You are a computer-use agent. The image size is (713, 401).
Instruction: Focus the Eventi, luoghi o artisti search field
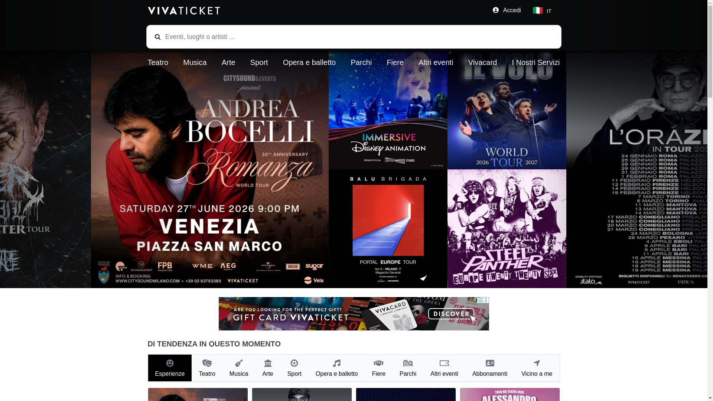point(354,37)
